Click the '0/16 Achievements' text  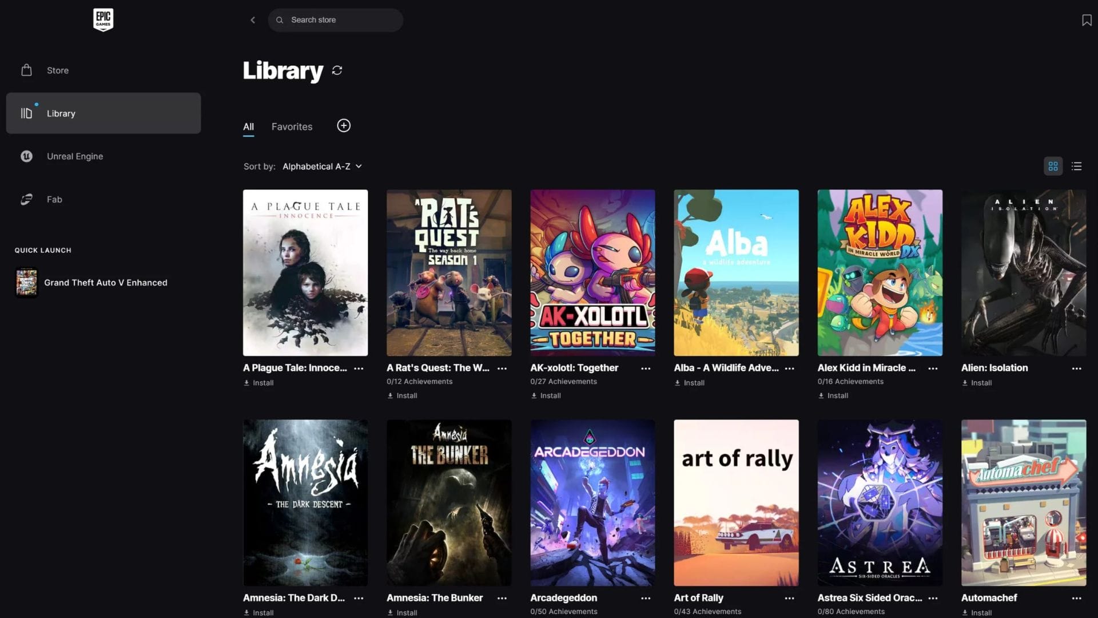pos(850,382)
